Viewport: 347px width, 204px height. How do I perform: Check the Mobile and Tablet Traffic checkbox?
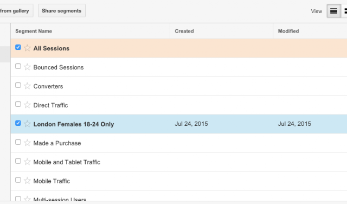click(18, 161)
